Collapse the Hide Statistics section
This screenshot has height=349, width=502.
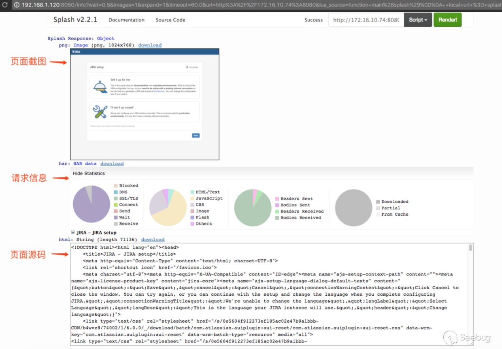pyautogui.click(x=89, y=173)
